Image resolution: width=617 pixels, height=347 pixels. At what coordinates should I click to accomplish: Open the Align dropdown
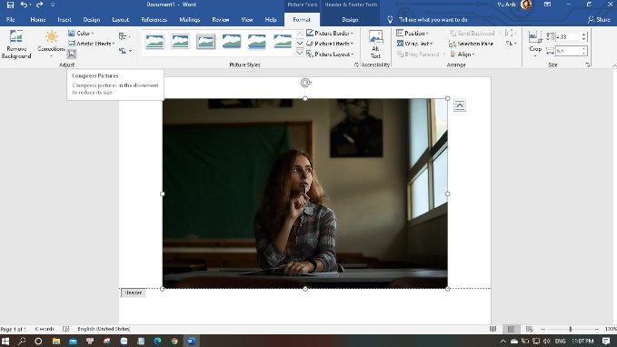463,54
